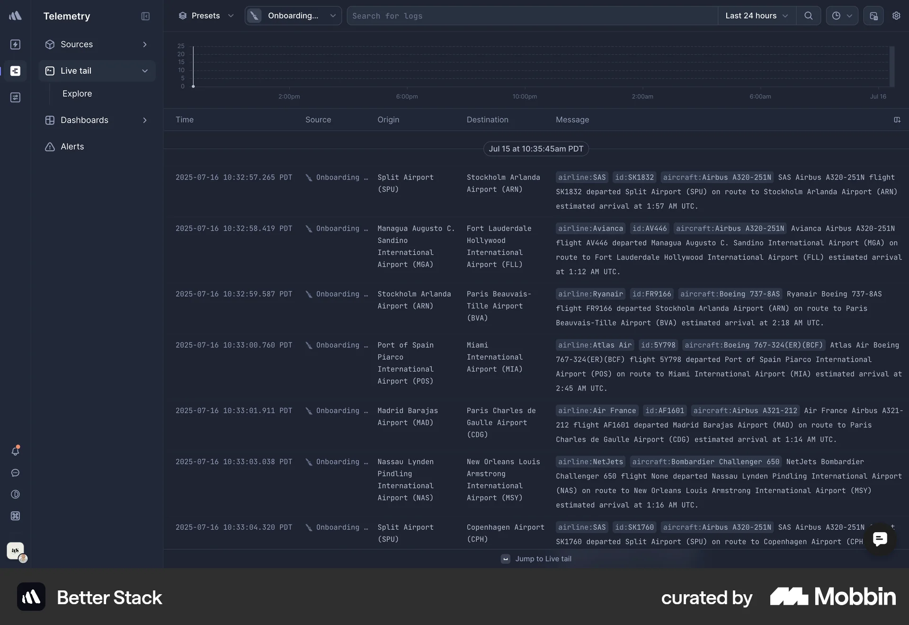Open the Alerts section
Screen dimensions: 909x625
coord(72,146)
